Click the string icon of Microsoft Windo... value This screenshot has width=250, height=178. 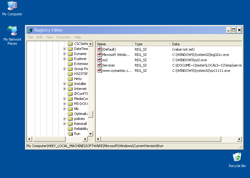tap(99, 54)
